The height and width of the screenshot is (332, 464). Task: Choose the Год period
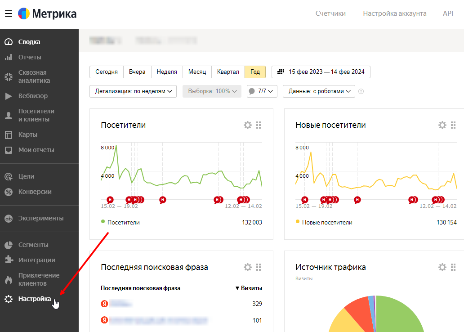pos(255,72)
